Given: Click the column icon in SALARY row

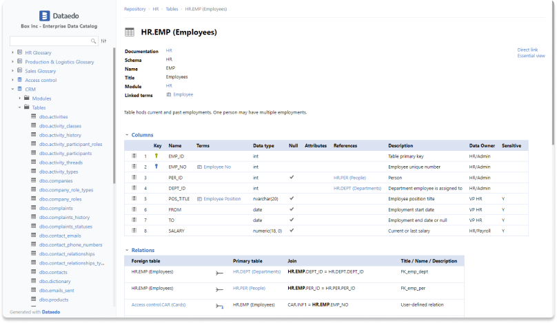Looking at the screenshot, I should pyautogui.click(x=135, y=231).
